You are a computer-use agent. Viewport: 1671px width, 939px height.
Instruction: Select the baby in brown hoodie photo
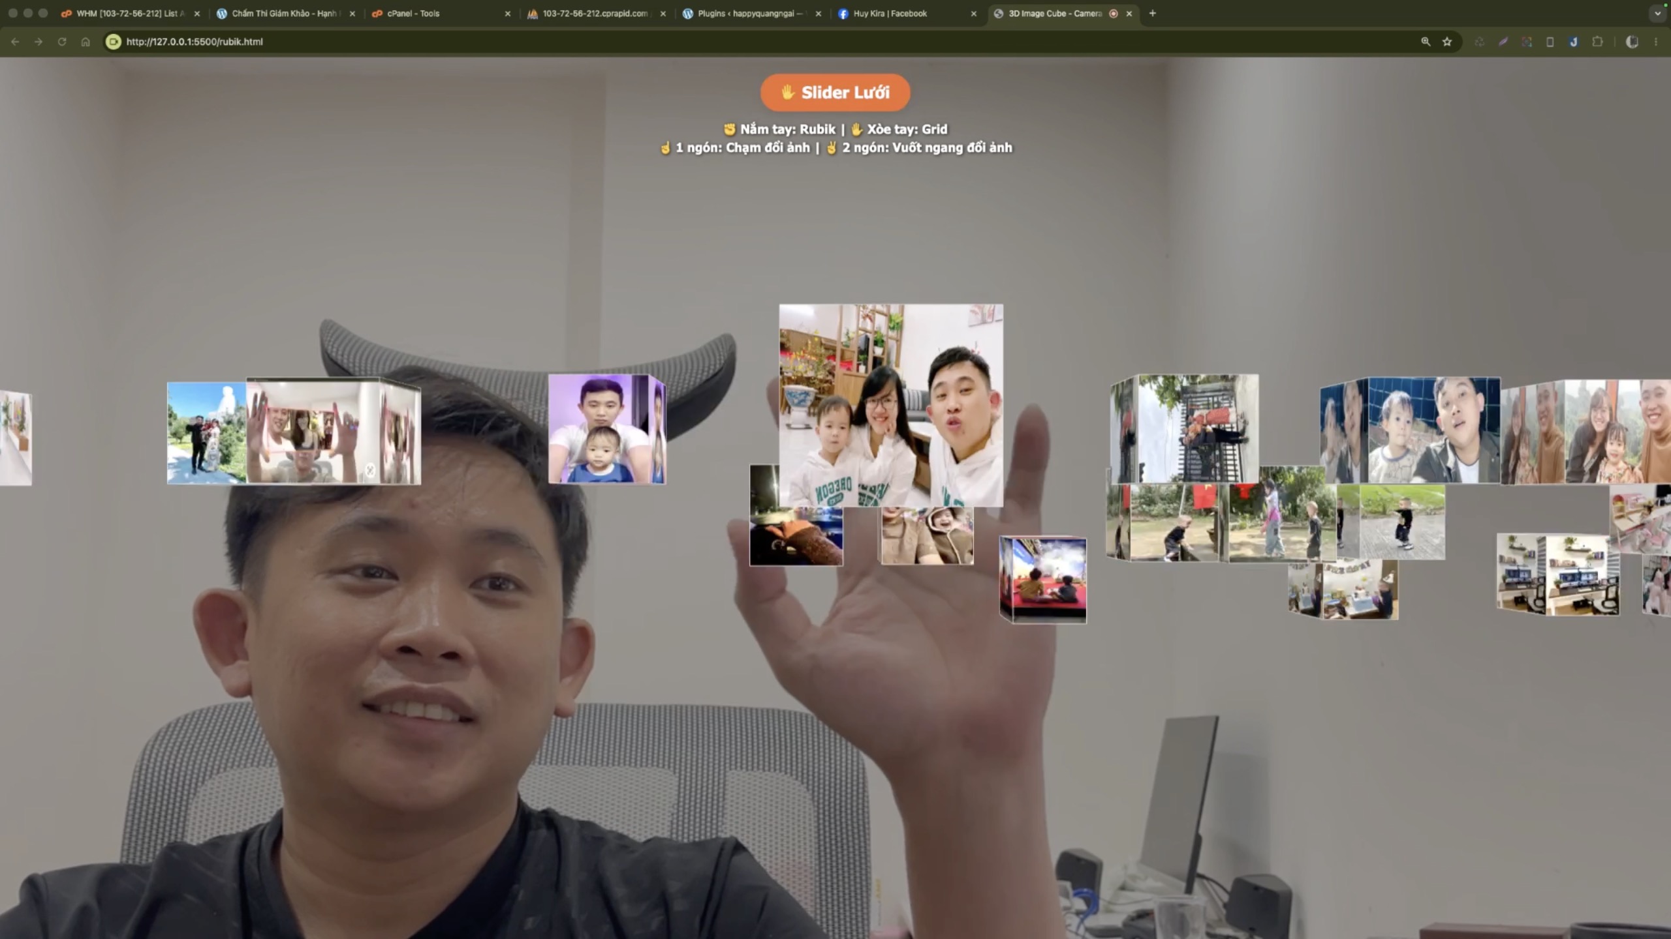(x=927, y=536)
